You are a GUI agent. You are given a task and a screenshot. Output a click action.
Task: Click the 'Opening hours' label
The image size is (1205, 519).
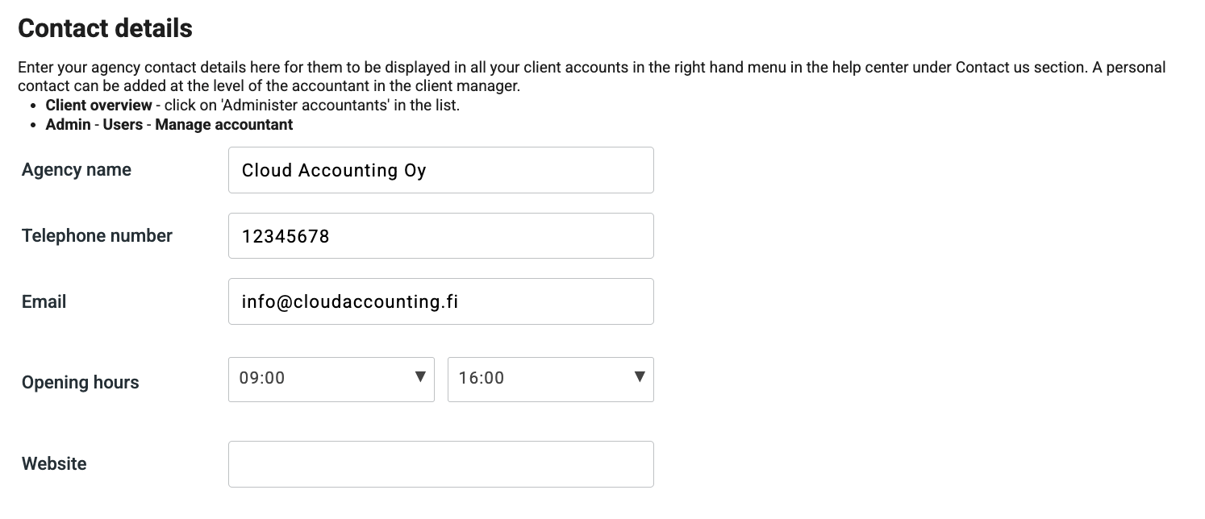(81, 383)
